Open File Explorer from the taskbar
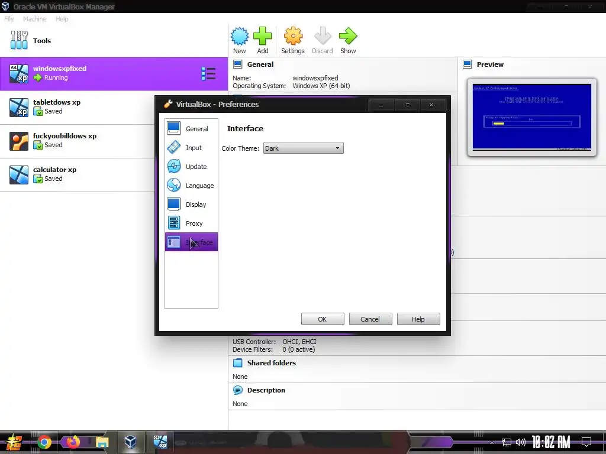The width and height of the screenshot is (606, 454). [102, 442]
